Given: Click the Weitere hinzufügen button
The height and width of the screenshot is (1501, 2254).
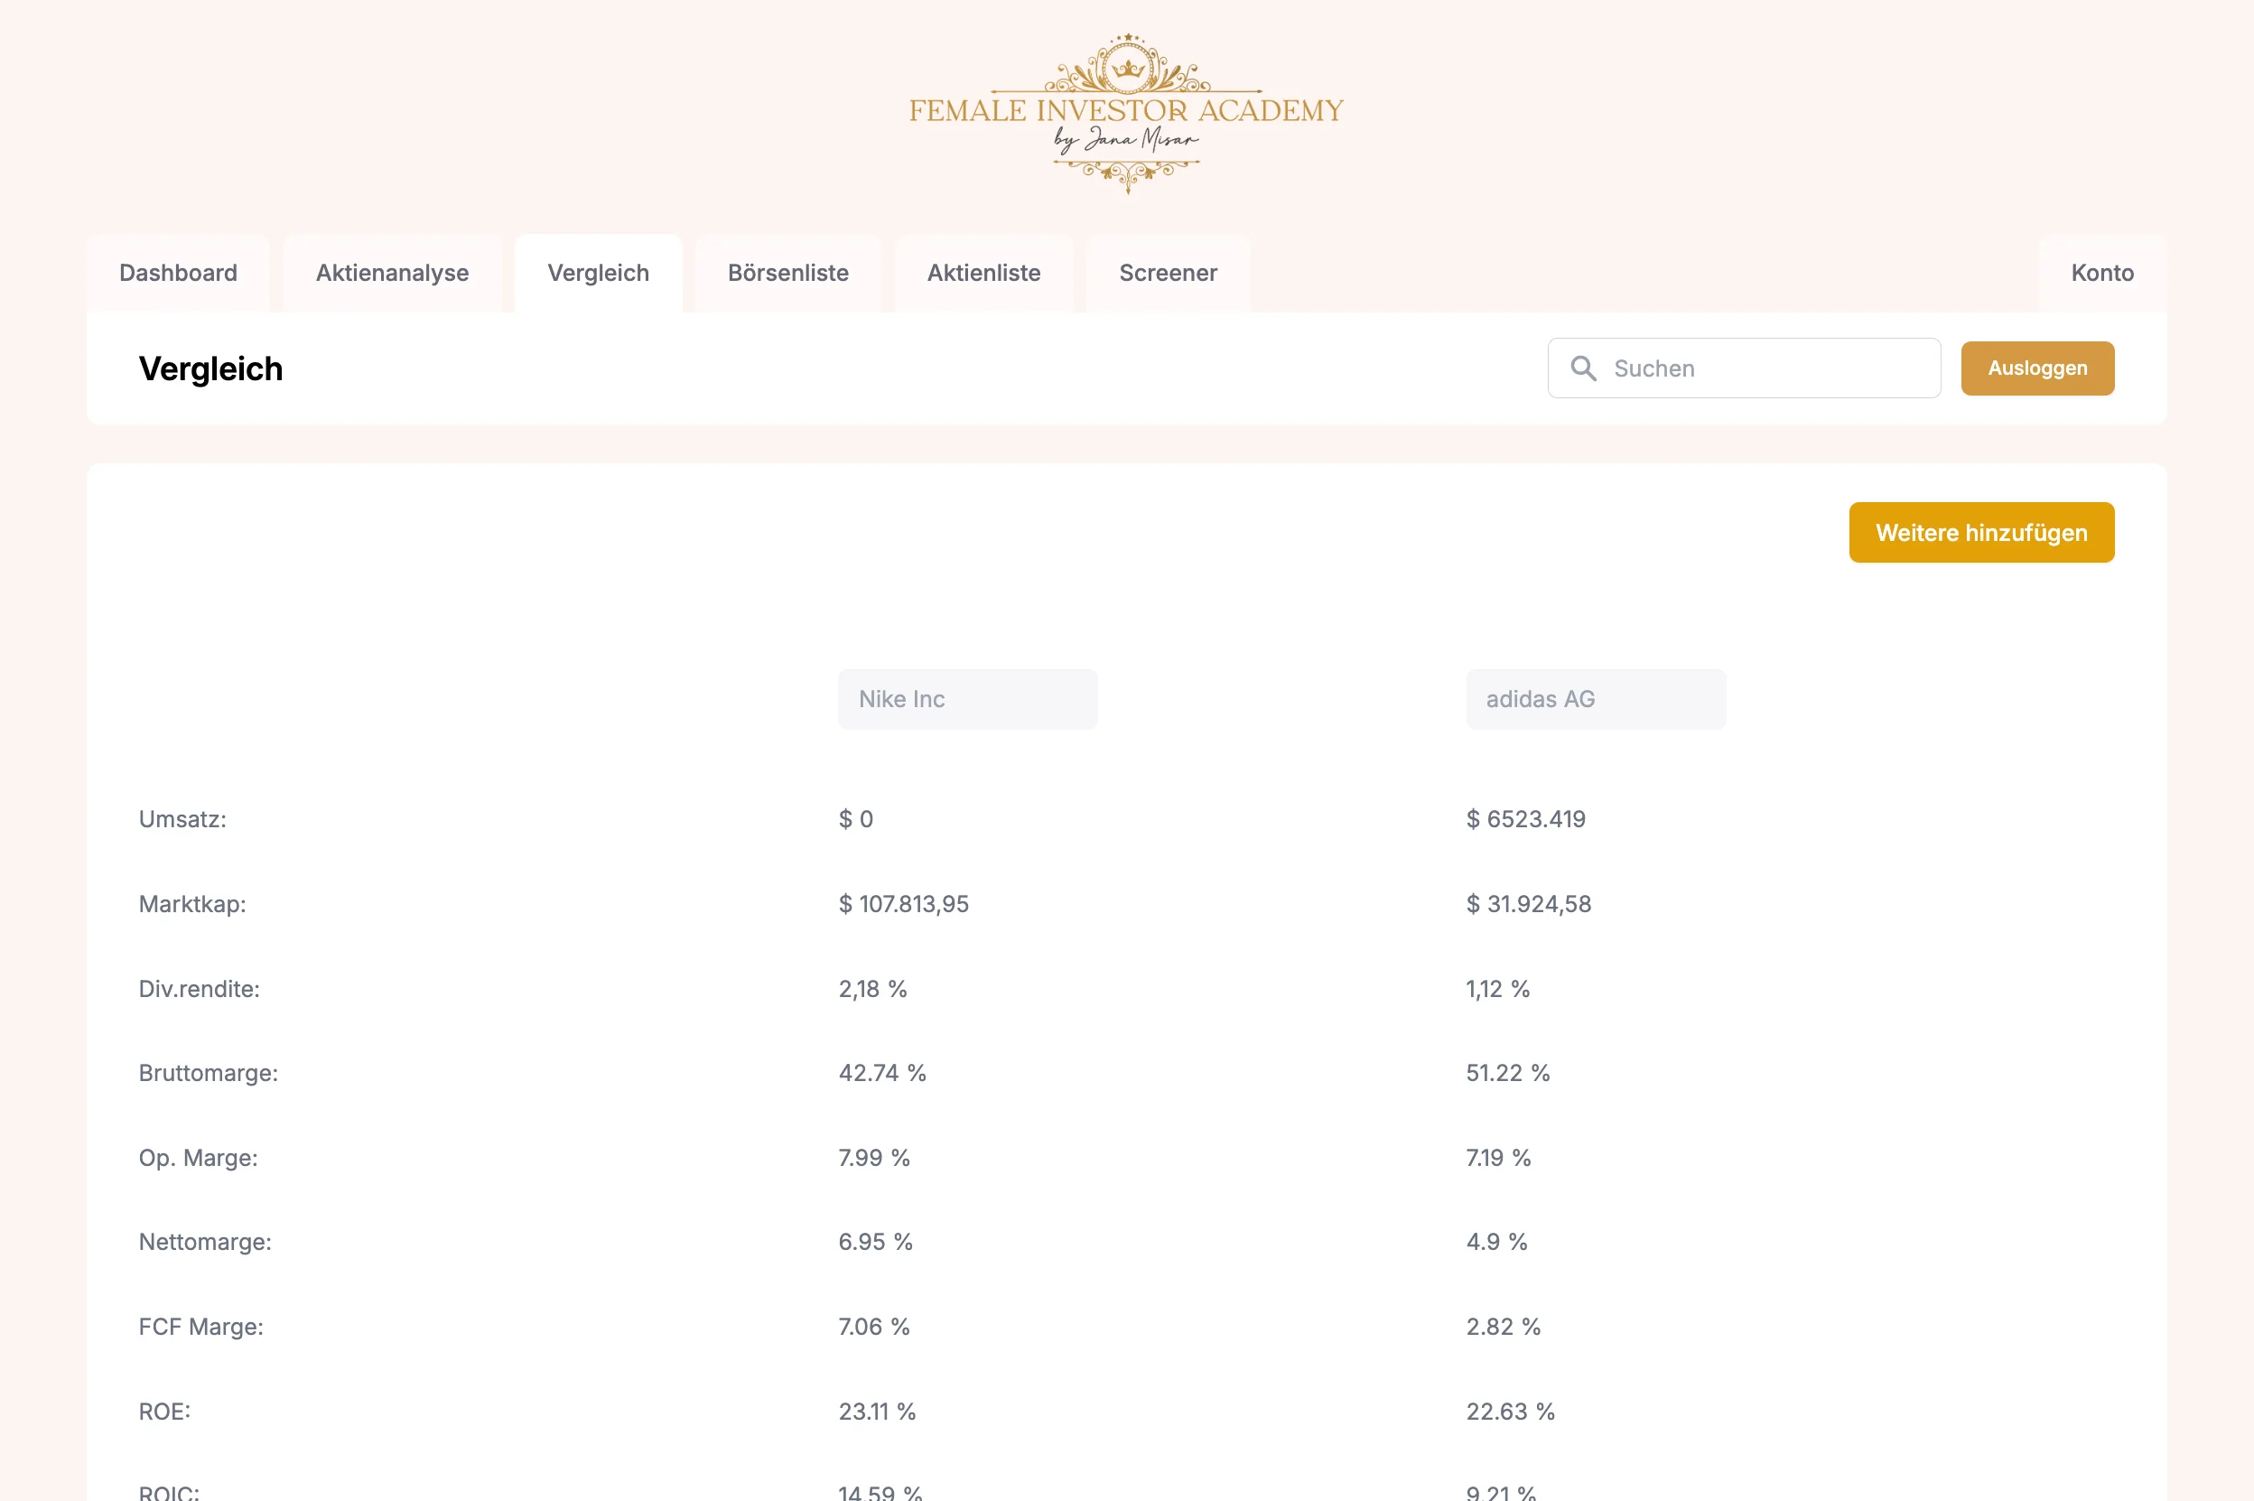Looking at the screenshot, I should point(1981,532).
